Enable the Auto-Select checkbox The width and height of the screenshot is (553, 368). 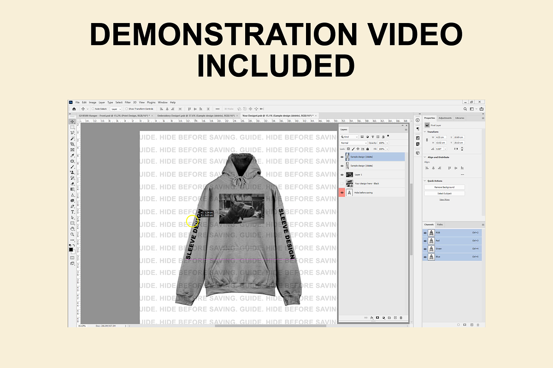(93, 109)
